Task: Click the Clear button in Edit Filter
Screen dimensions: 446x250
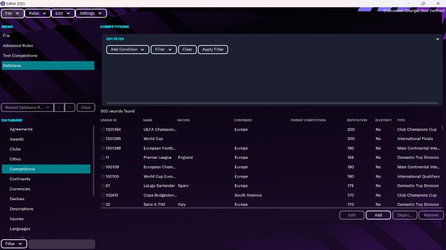Action: (187, 49)
